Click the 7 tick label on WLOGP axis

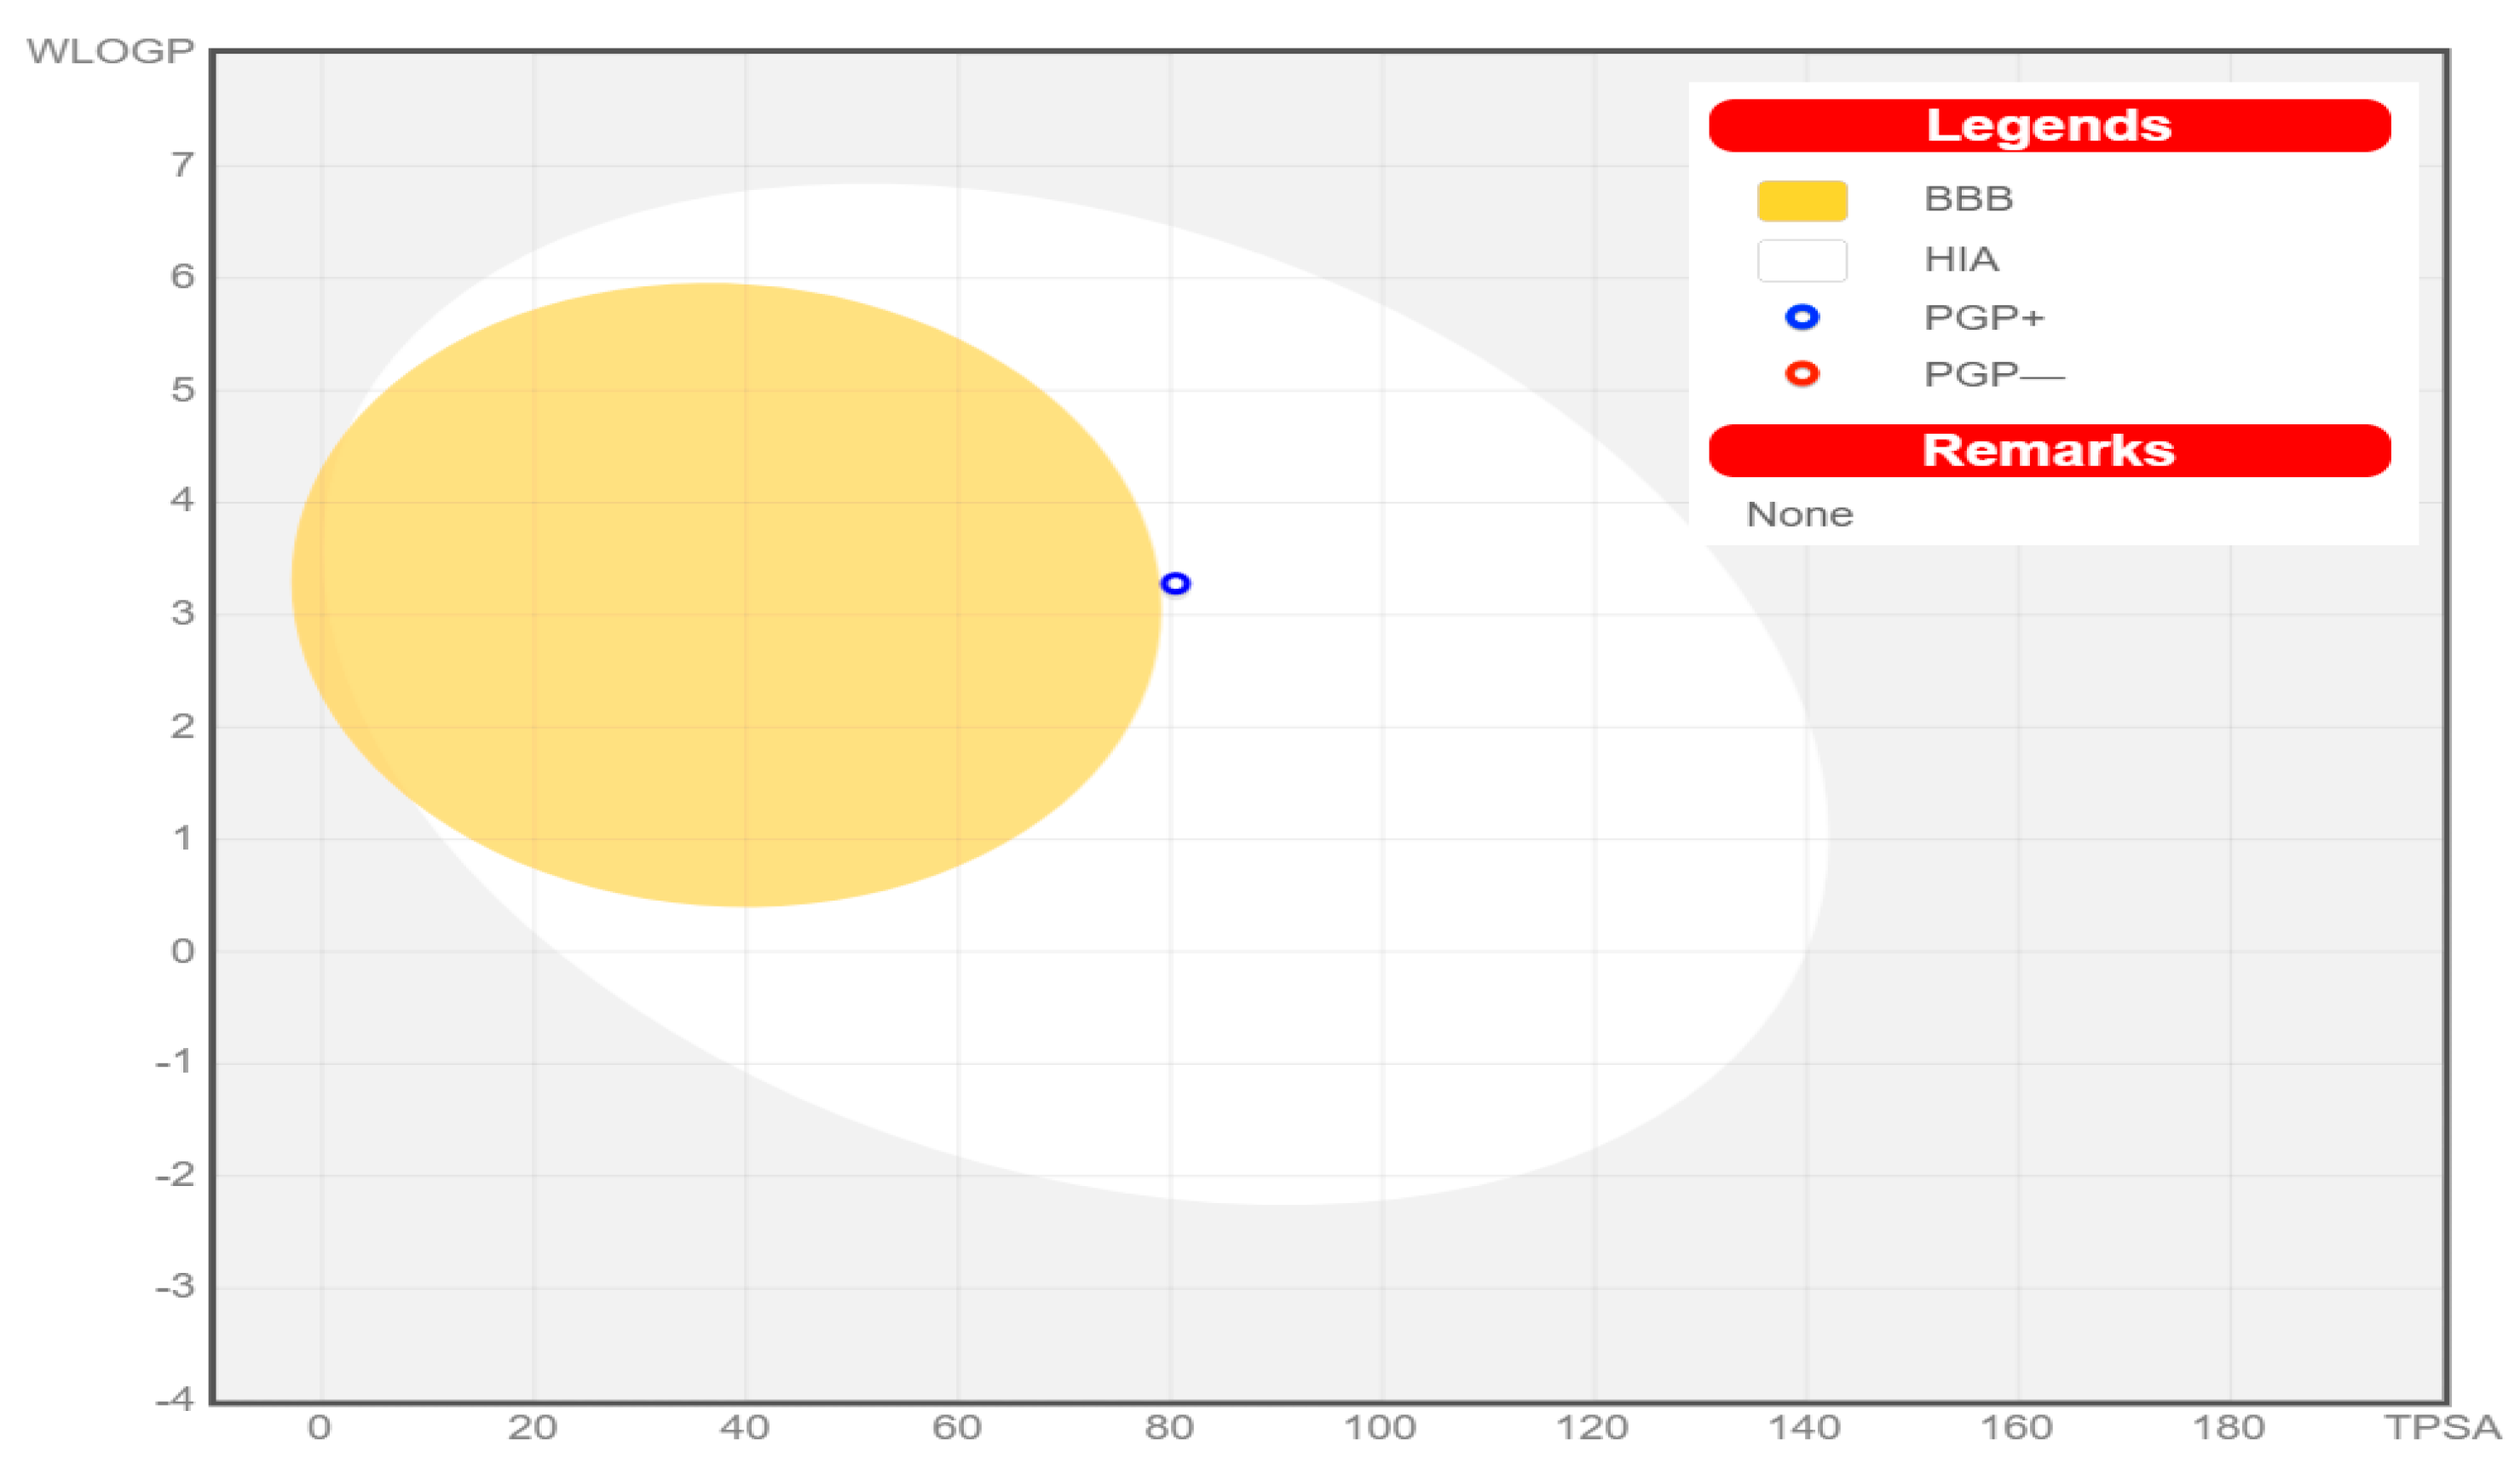pyautogui.click(x=182, y=165)
